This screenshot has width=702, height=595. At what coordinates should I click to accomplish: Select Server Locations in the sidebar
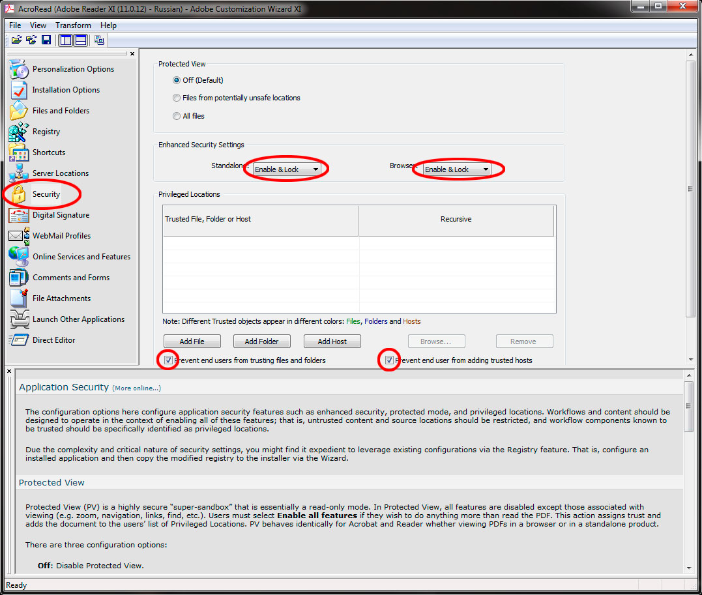[x=50, y=173]
